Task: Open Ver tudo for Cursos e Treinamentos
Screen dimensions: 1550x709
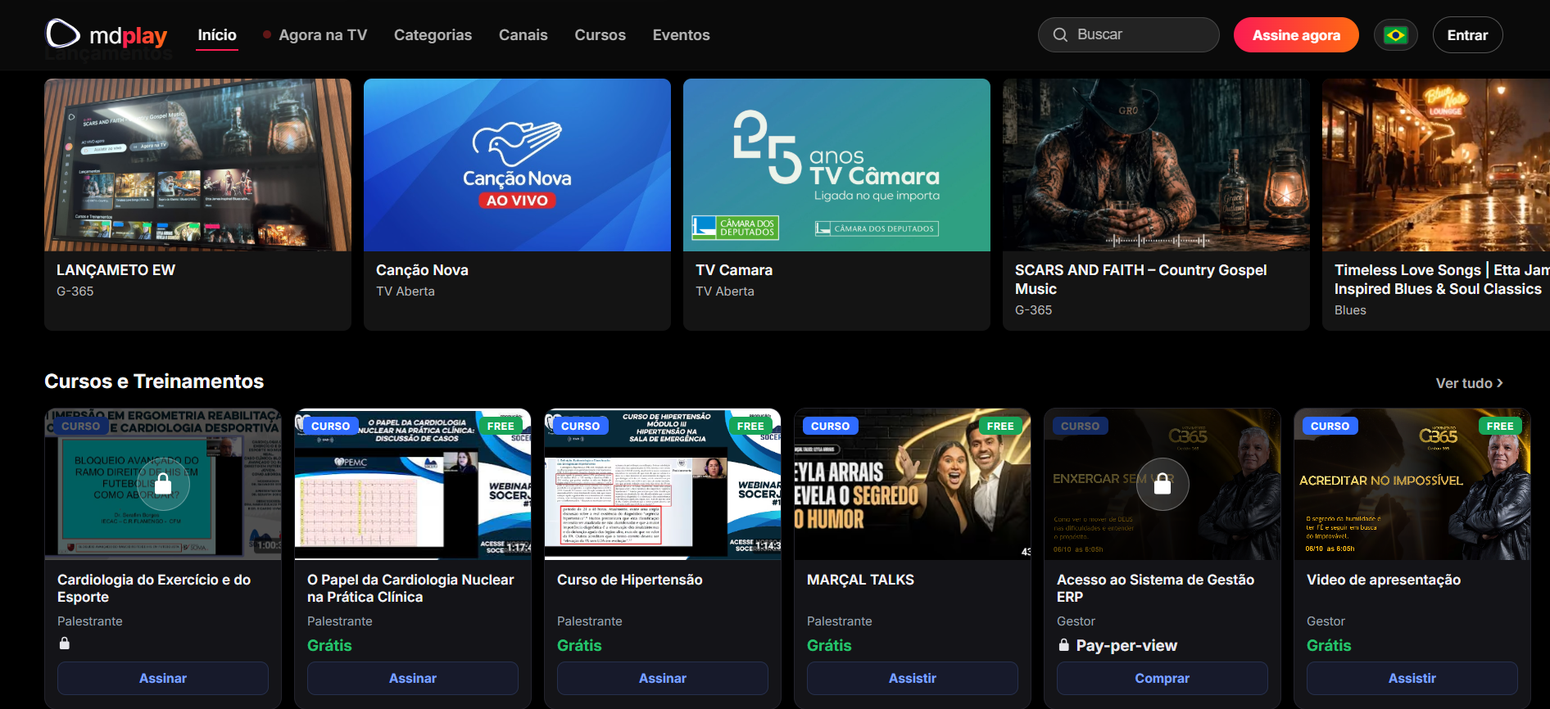Action: click(1470, 383)
